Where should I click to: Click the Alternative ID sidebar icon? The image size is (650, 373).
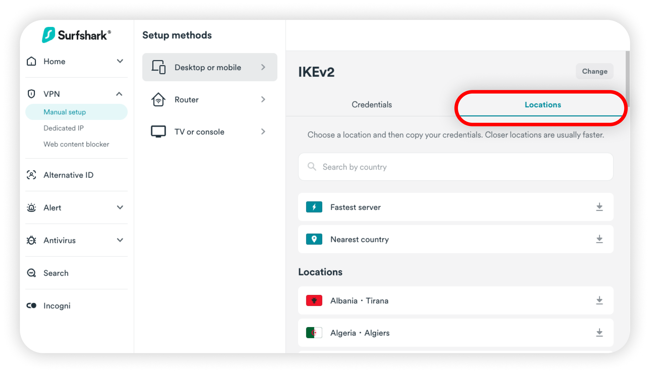pyautogui.click(x=31, y=175)
